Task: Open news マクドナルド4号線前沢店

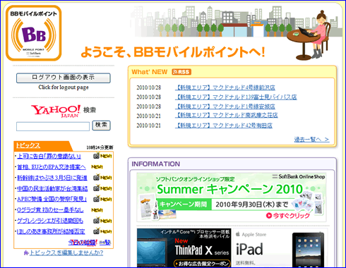Action: [225, 87]
